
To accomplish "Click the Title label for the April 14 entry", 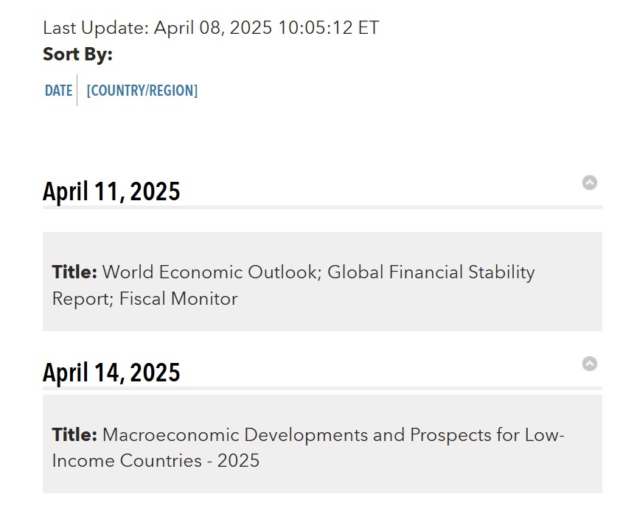I will (x=73, y=434).
